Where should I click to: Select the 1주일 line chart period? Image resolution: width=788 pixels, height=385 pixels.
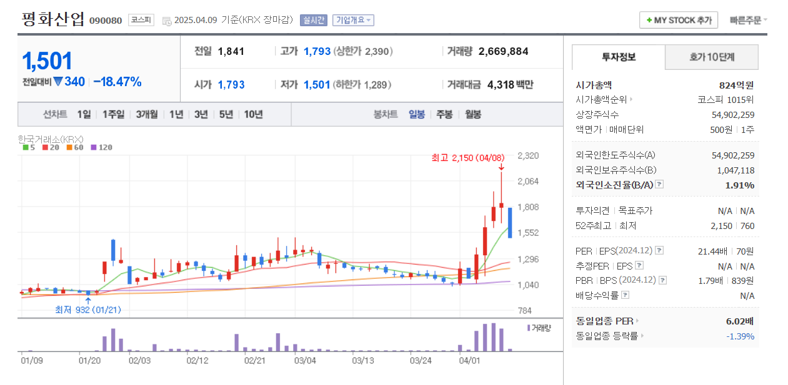tap(113, 114)
